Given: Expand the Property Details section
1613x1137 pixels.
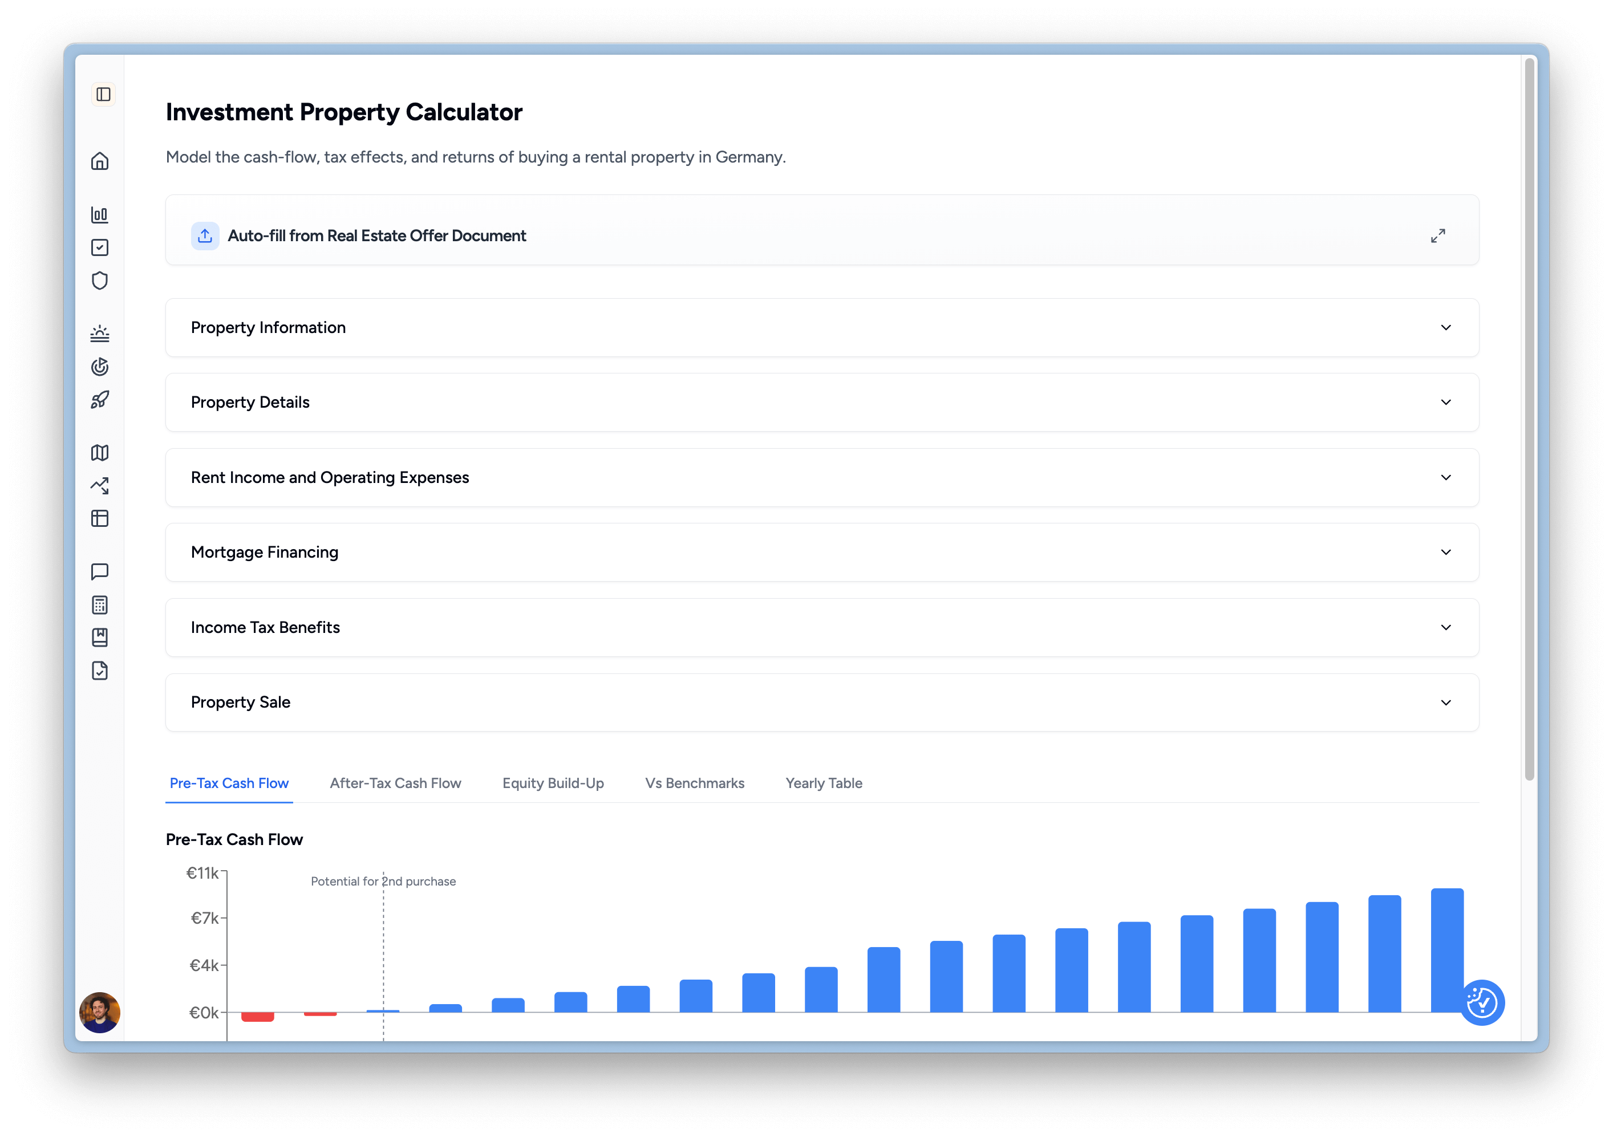Looking at the screenshot, I should [x=822, y=403].
